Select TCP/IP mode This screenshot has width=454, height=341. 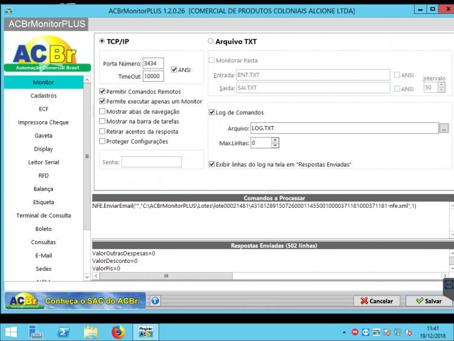tap(102, 41)
